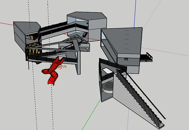Click the solid blue vertical axis line
189x130 pixels.
135,14
